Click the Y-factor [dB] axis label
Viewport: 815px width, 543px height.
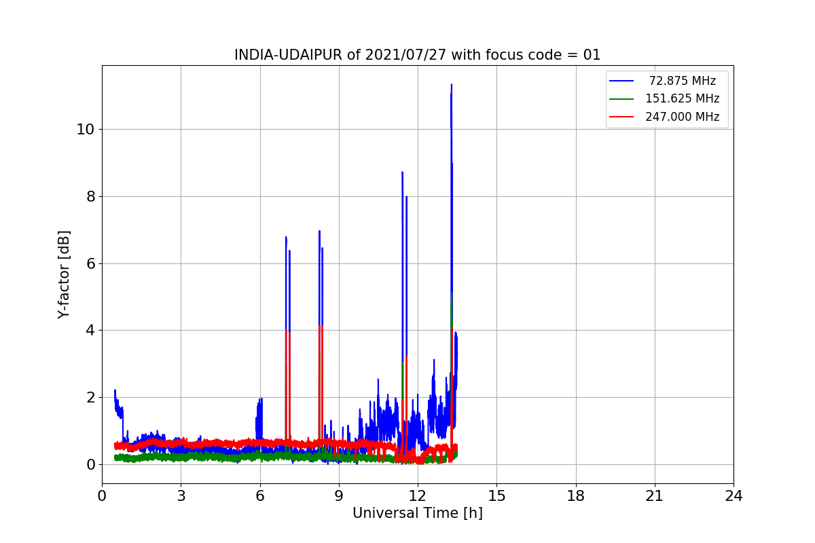coord(65,275)
